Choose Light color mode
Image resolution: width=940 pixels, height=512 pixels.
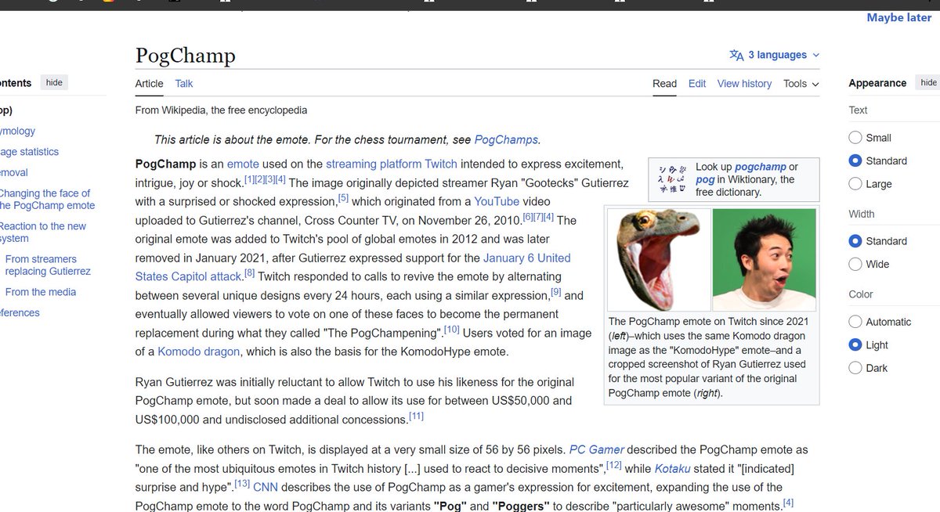[856, 344]
